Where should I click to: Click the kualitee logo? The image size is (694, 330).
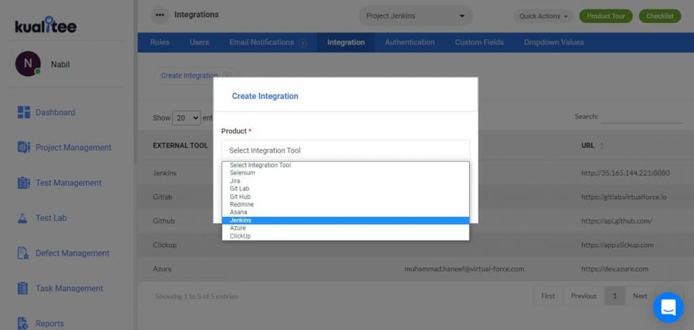45,25
